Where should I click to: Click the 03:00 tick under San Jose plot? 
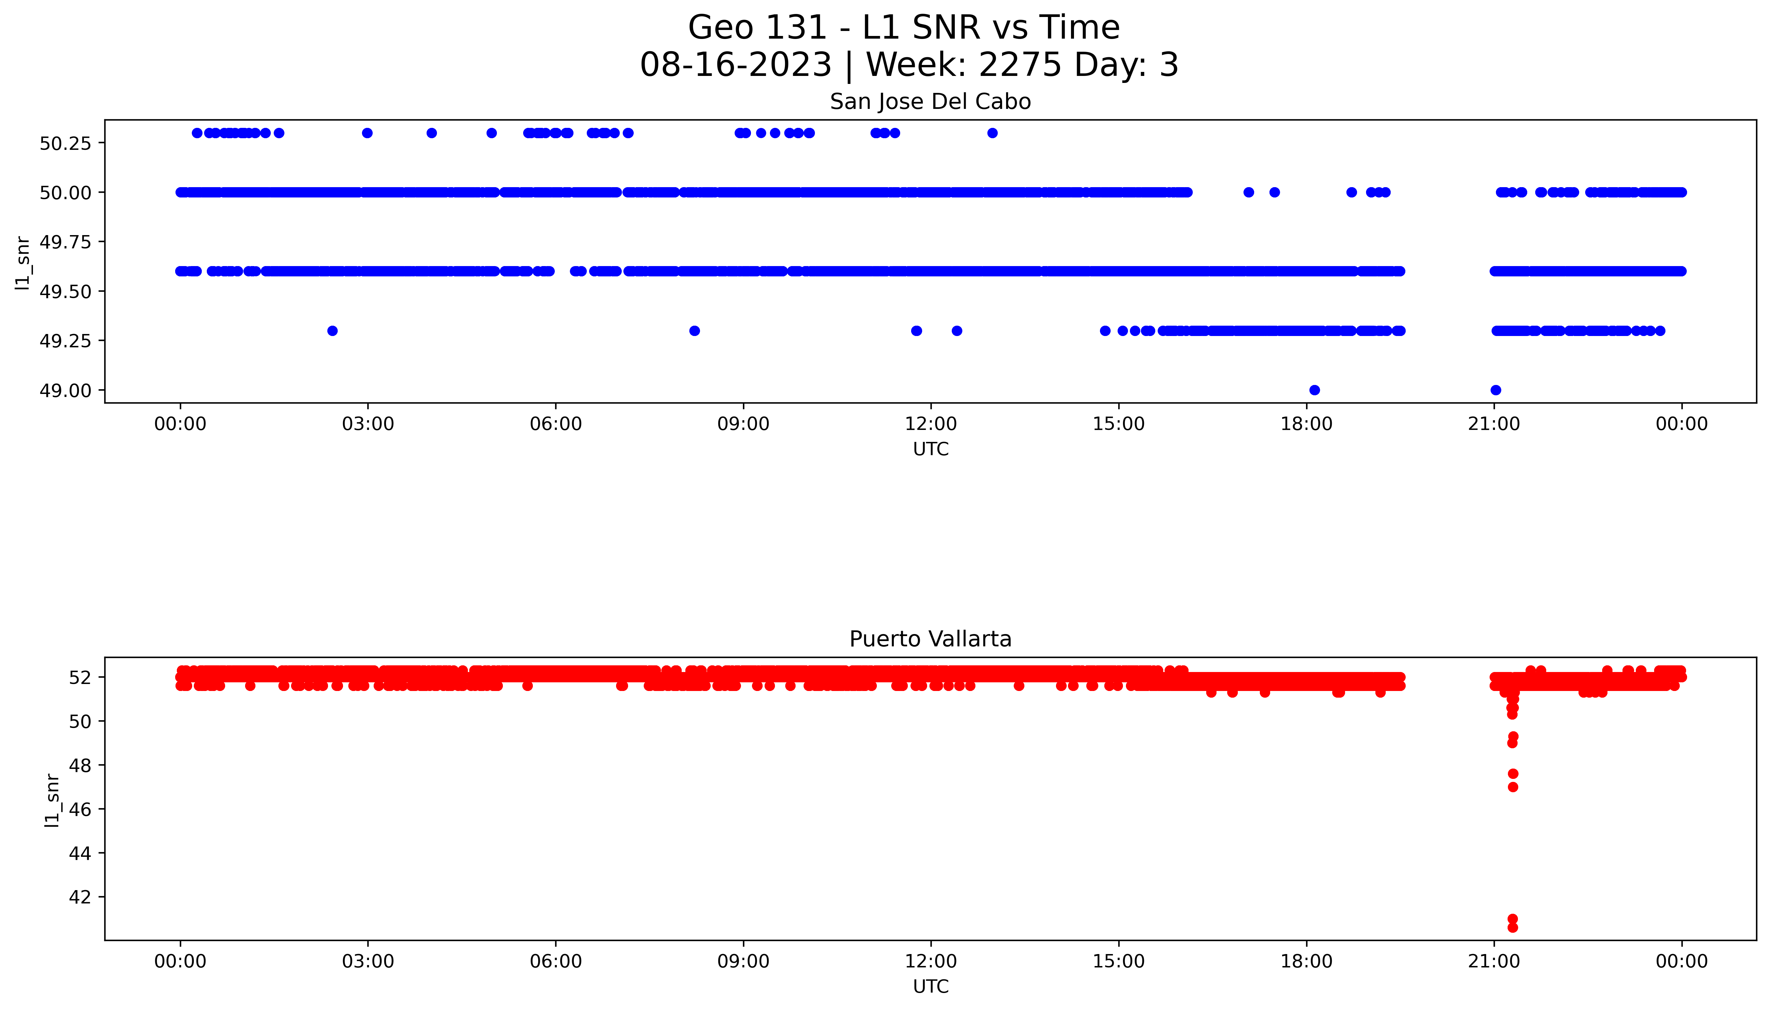click(368, 424)
